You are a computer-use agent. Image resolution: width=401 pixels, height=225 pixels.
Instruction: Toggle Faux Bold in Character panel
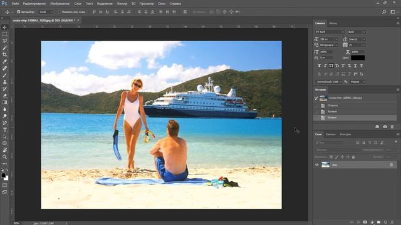click(319, 66)
